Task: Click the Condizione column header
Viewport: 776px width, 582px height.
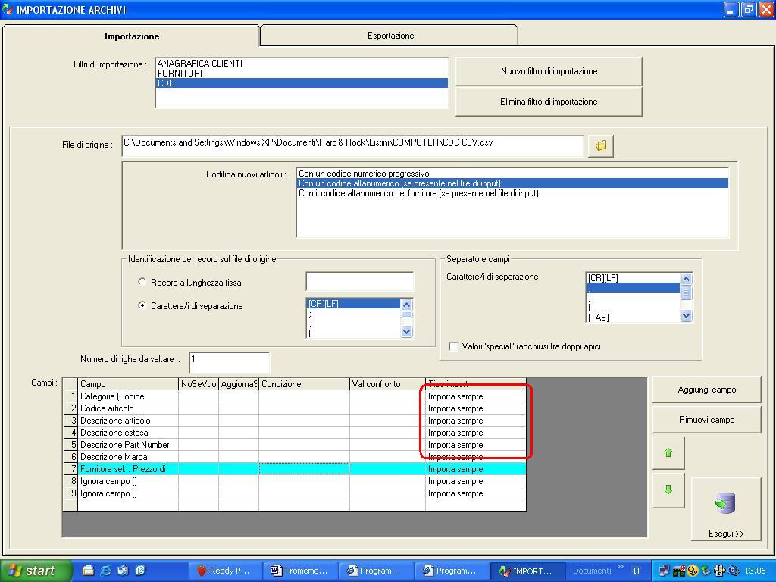Action: pyautogui.click(x=304, y=384)
